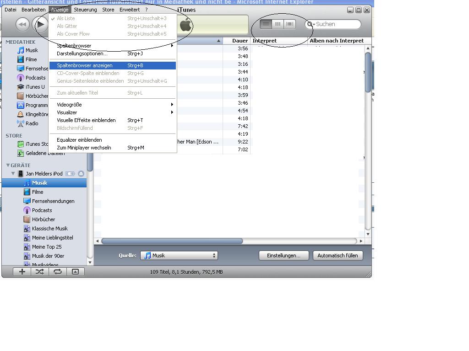This screenshot has width=469, height=351.
Task: Select Podcasts under the iPod
Action: 38,210
